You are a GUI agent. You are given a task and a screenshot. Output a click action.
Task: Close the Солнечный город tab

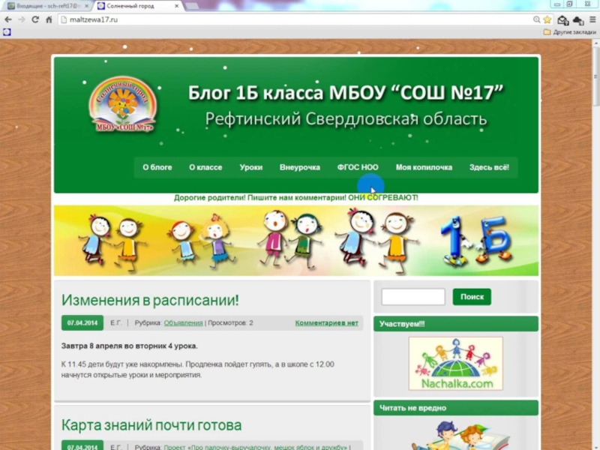point(176,6)
